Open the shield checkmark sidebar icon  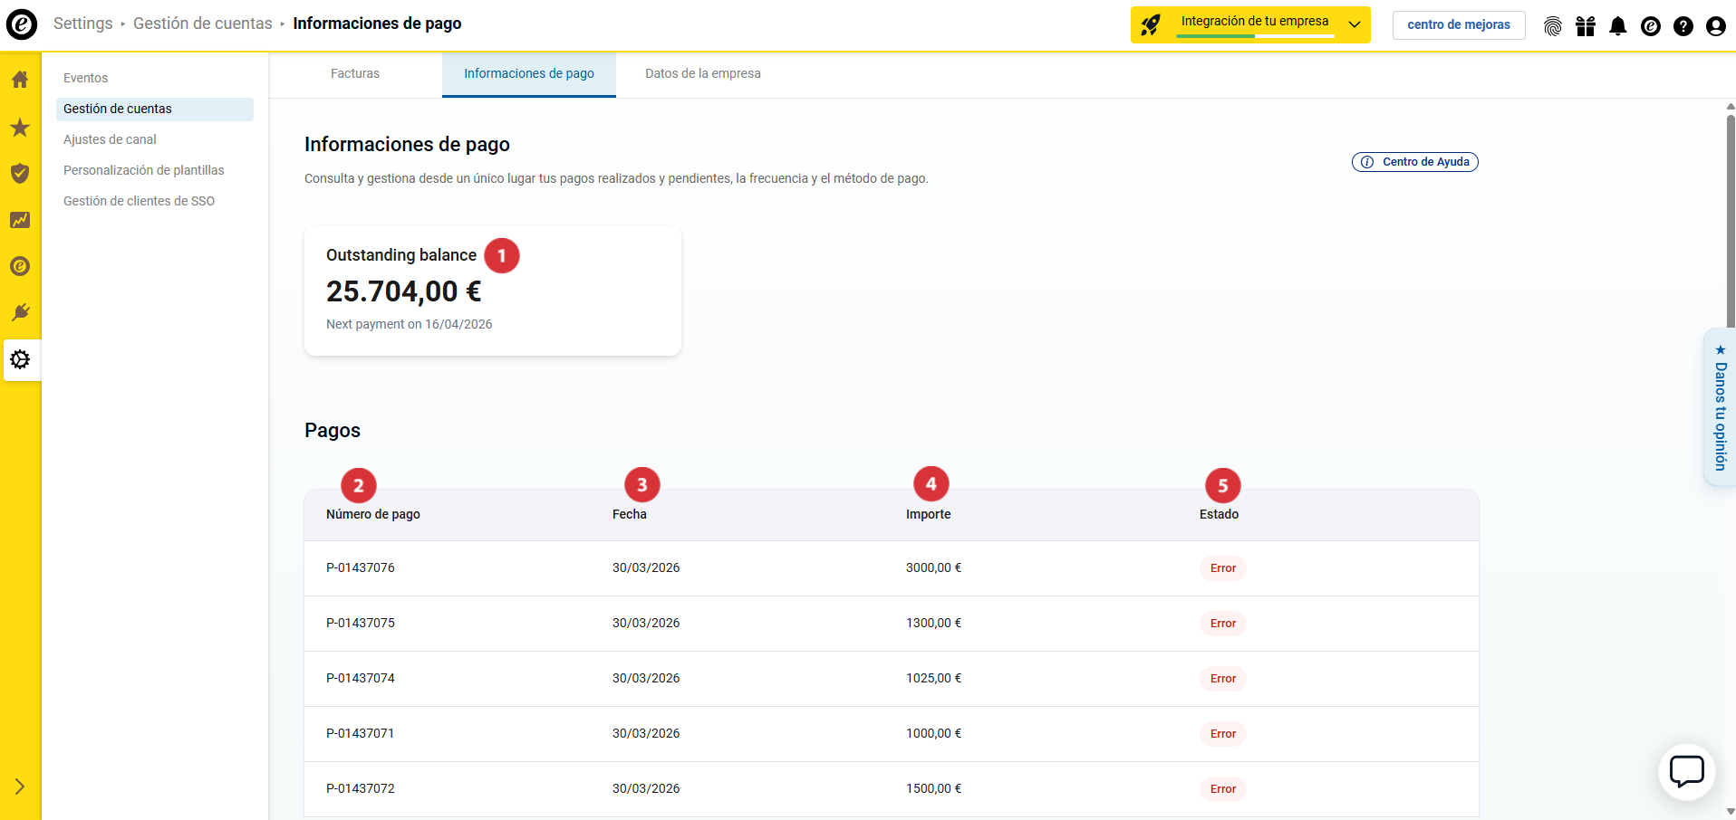[20, 173]
